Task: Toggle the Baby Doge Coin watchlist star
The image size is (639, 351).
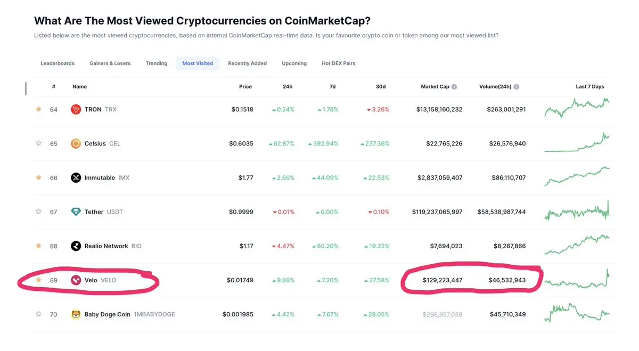Action: pyautogui.click(x=38, y=314)
